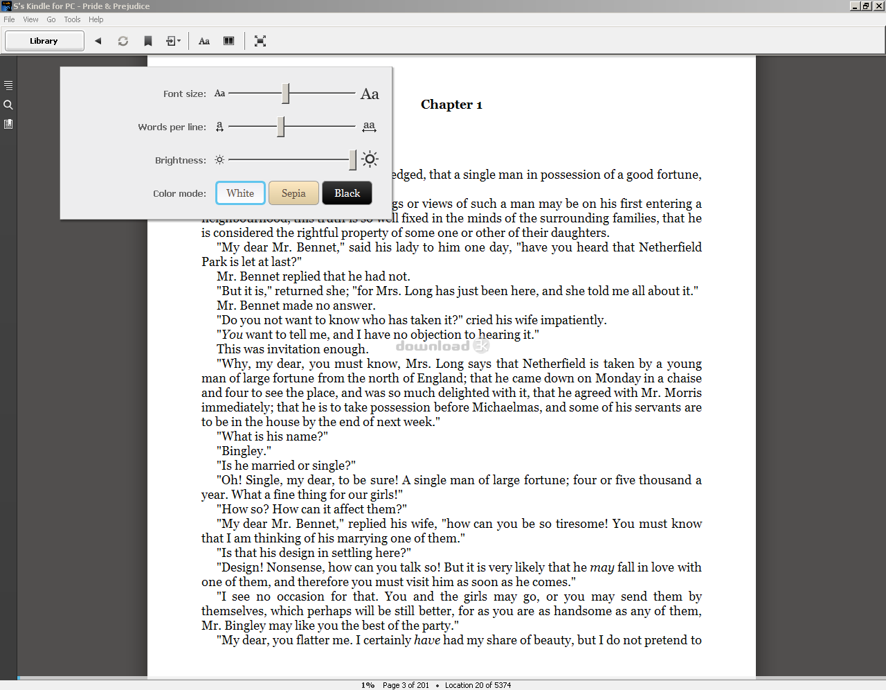Open the table of contents sidebar icon

[x=8, y=86]
